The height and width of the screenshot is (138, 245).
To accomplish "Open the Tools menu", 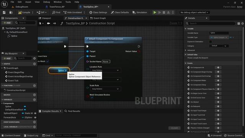I will coord(68,2).
